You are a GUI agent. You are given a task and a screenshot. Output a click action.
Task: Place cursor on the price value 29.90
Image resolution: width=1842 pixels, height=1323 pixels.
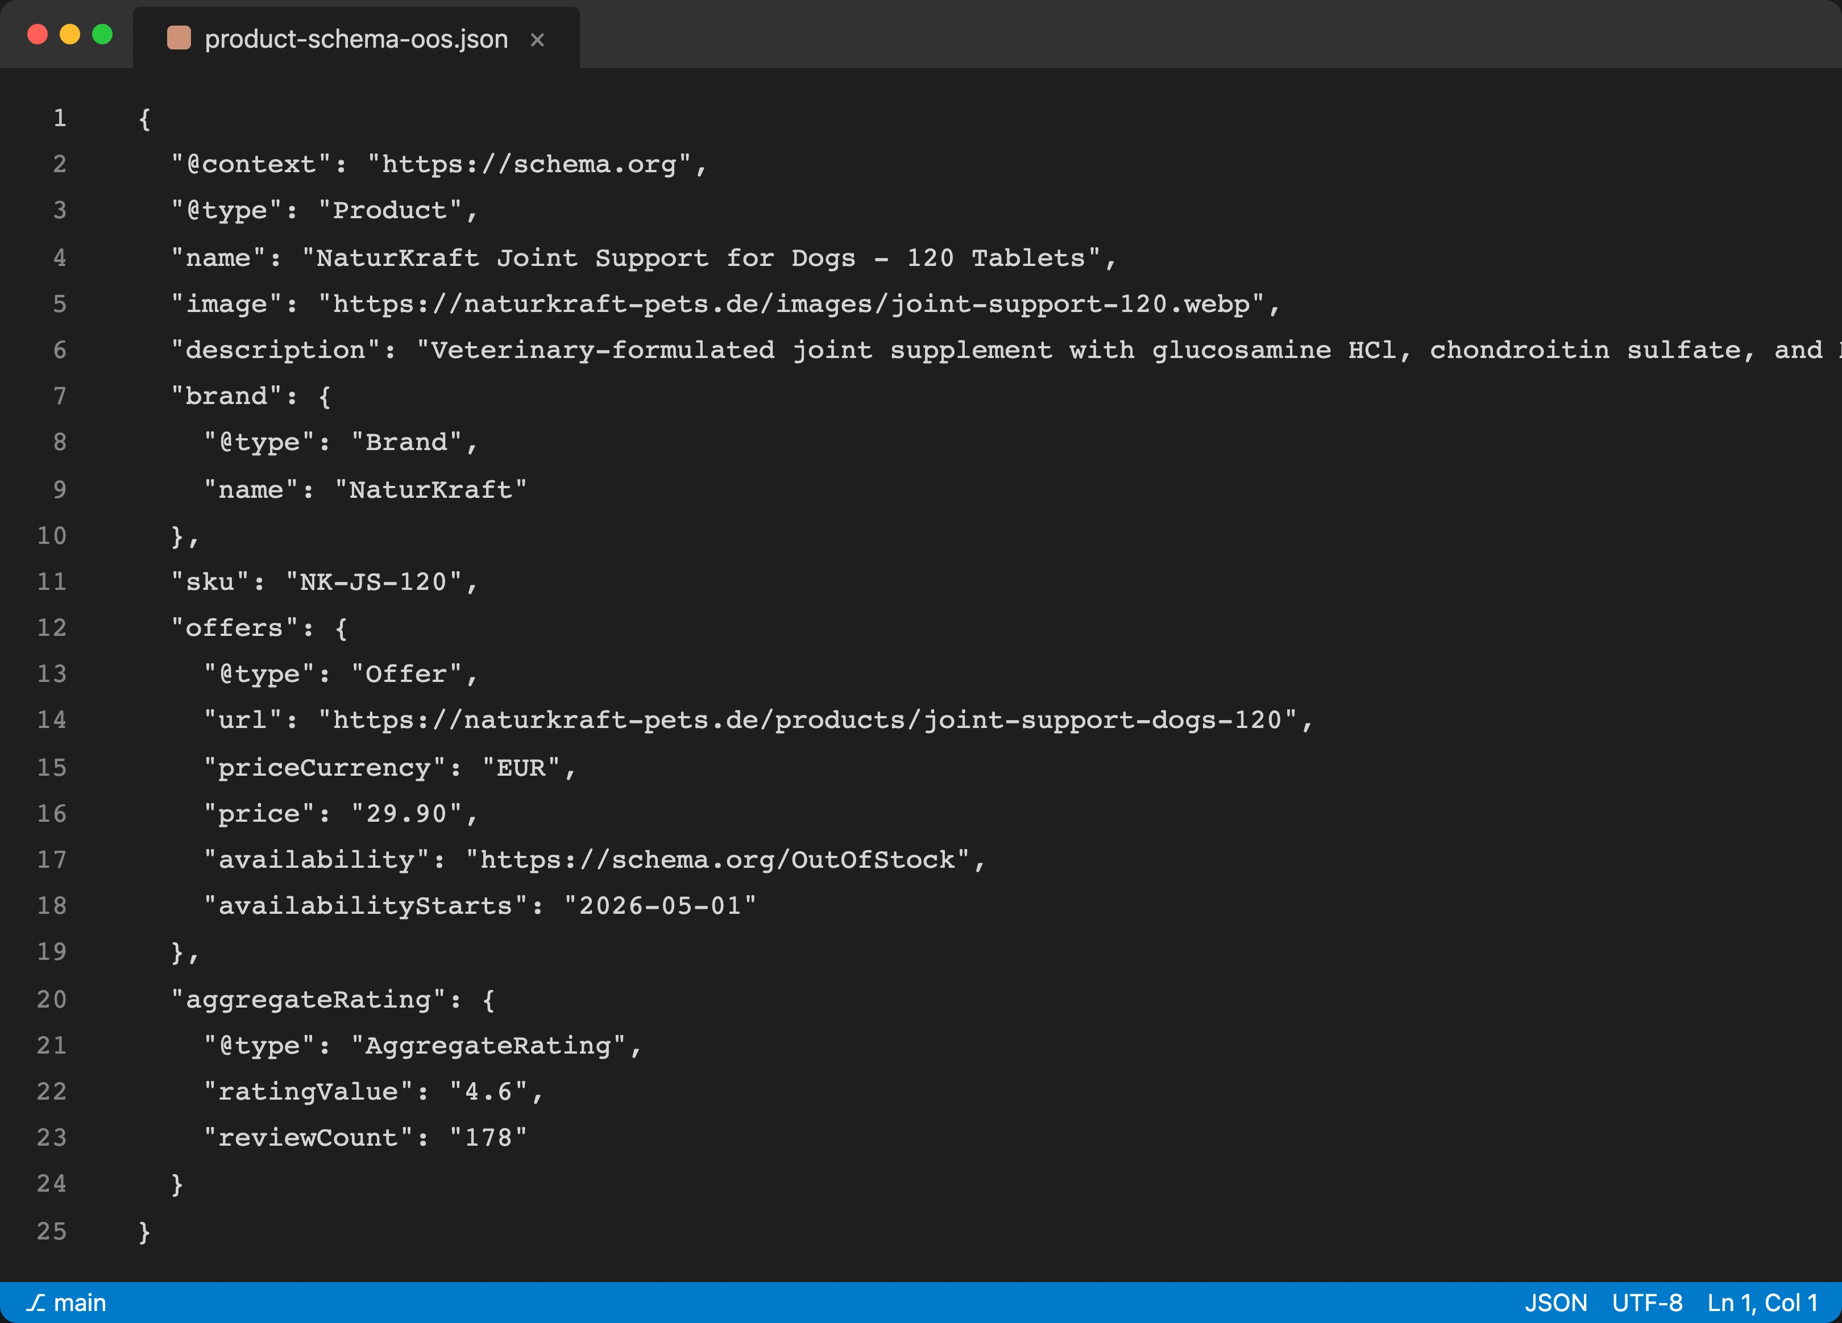click(410, 813)
